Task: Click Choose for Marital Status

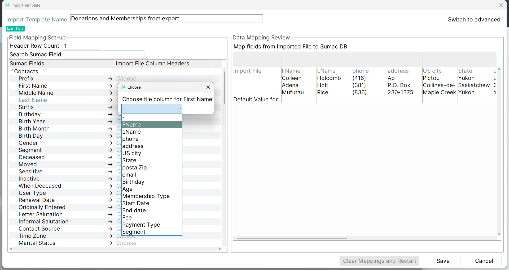Action: [126, 243]
